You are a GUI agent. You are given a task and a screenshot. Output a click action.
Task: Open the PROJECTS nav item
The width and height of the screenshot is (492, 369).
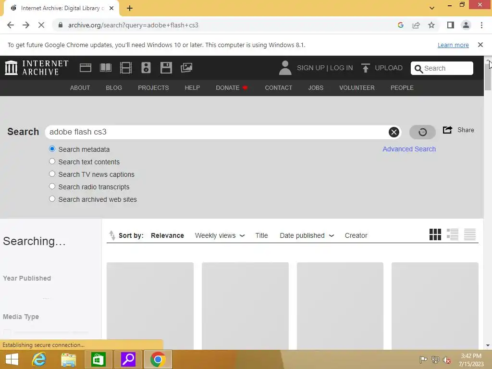click(153, 88)
